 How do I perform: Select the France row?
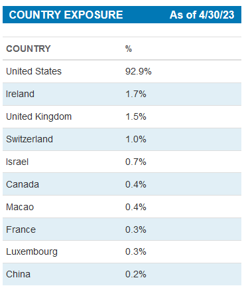click(122, 229)
